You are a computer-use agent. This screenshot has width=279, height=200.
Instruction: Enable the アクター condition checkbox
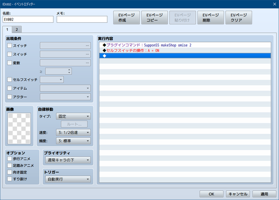[x=10, y=97]
